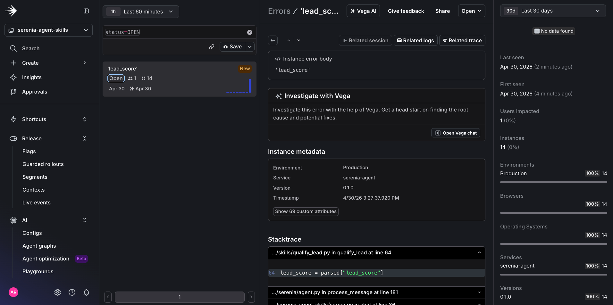Open Last 60 minutes time dropdown

141,12
